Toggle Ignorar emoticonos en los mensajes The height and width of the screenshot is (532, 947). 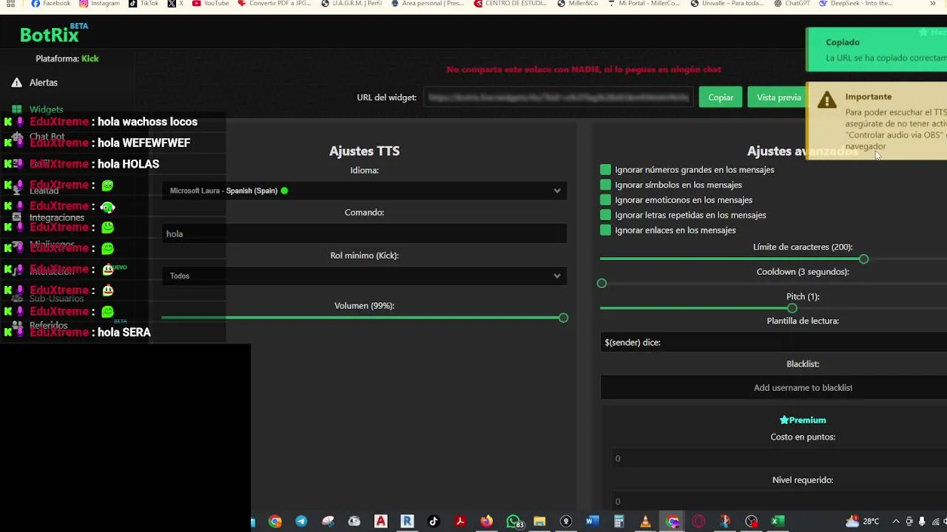605,200
